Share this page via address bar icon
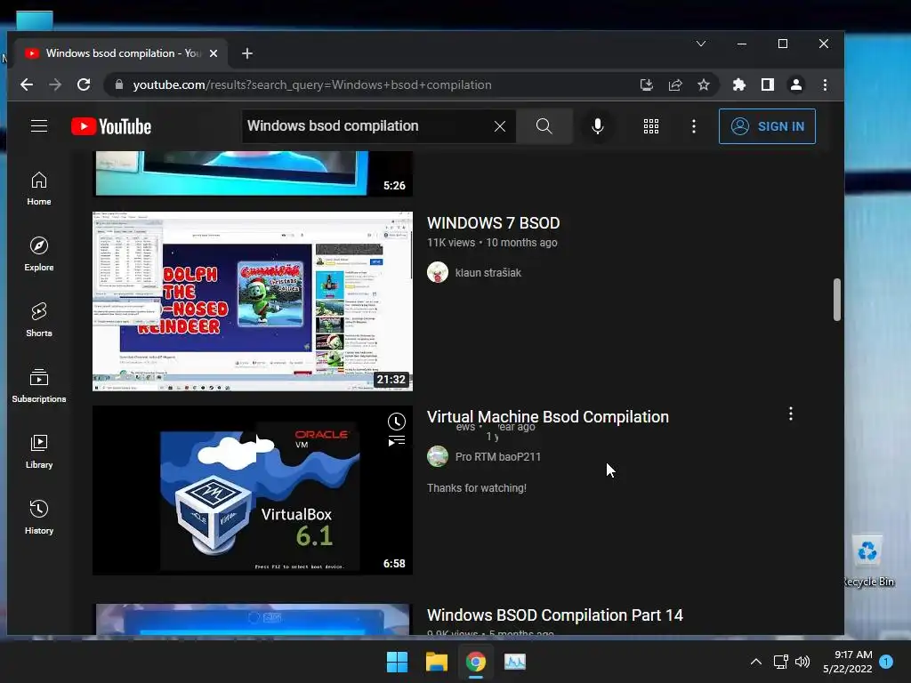This screenshot has width=911, height=683. point(675,84)
